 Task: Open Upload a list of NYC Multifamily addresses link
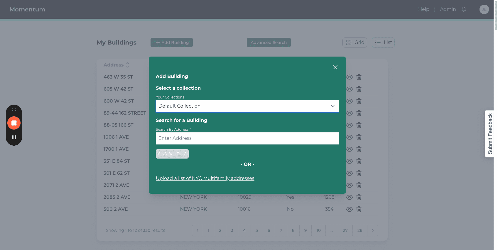pyautogui.click(x=205, y=178)
